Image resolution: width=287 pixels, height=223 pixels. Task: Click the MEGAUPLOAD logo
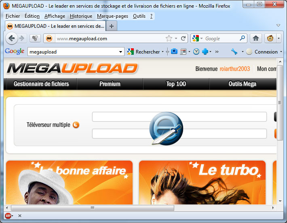pos(72,68)
